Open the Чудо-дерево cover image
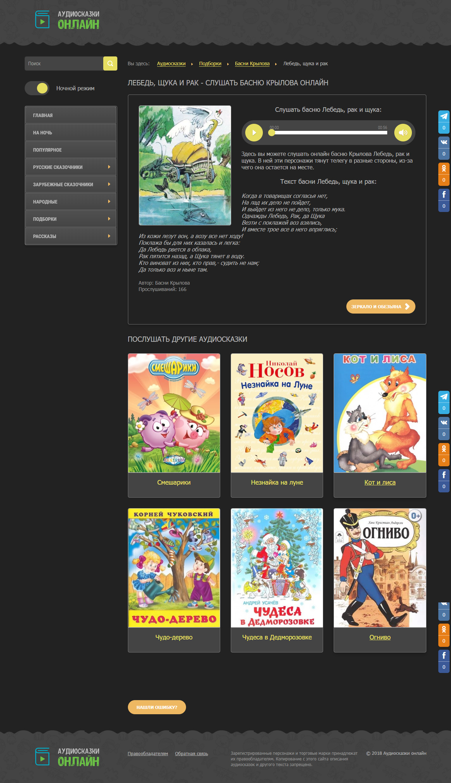Viewport: 451px width, 783px height. [174, 568]
